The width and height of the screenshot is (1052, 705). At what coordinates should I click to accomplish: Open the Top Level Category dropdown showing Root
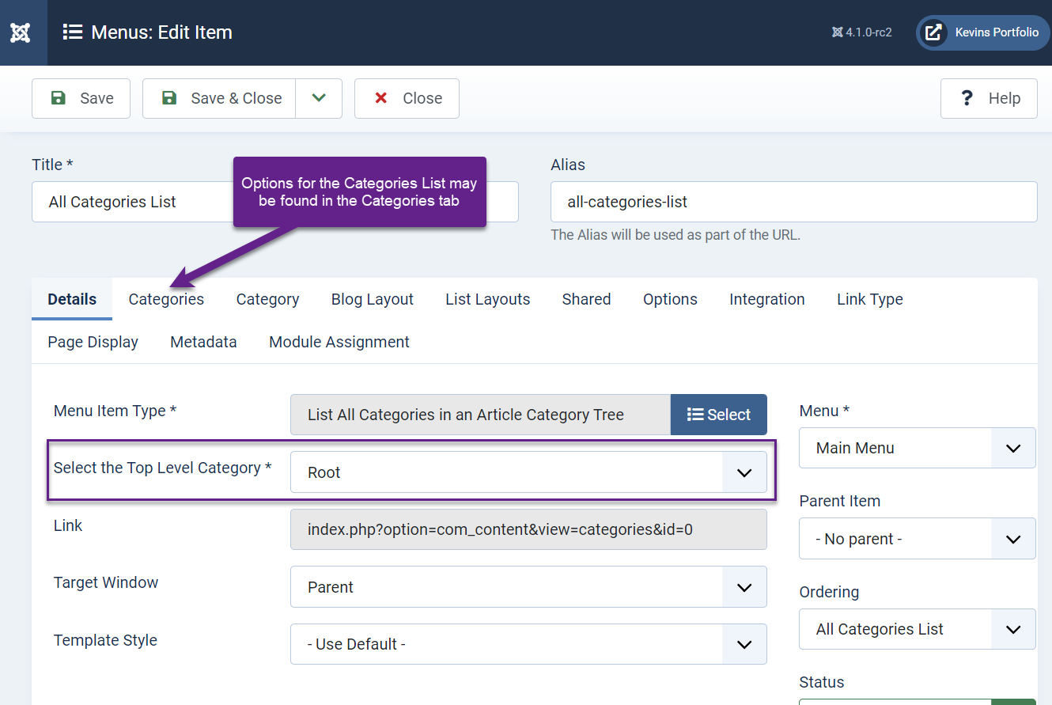coord(528,472)
